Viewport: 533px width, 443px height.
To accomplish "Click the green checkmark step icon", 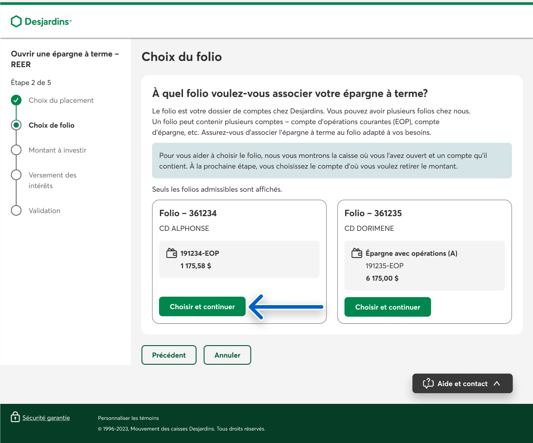I will (16, 100).
